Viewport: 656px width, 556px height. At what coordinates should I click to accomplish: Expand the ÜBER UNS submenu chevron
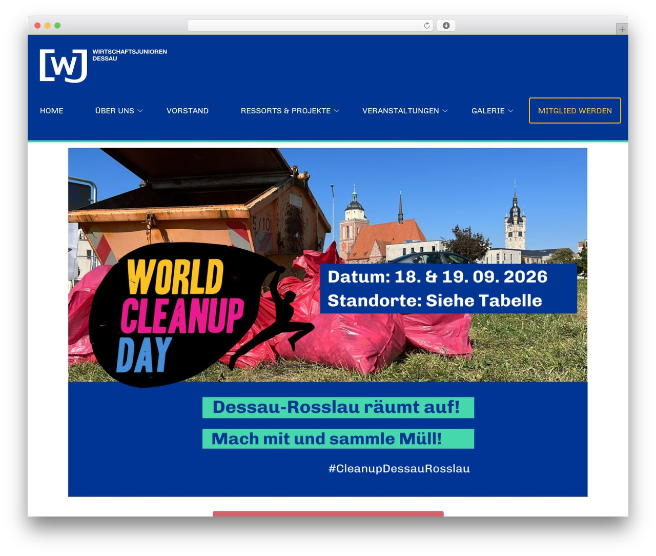pos(140,111)
